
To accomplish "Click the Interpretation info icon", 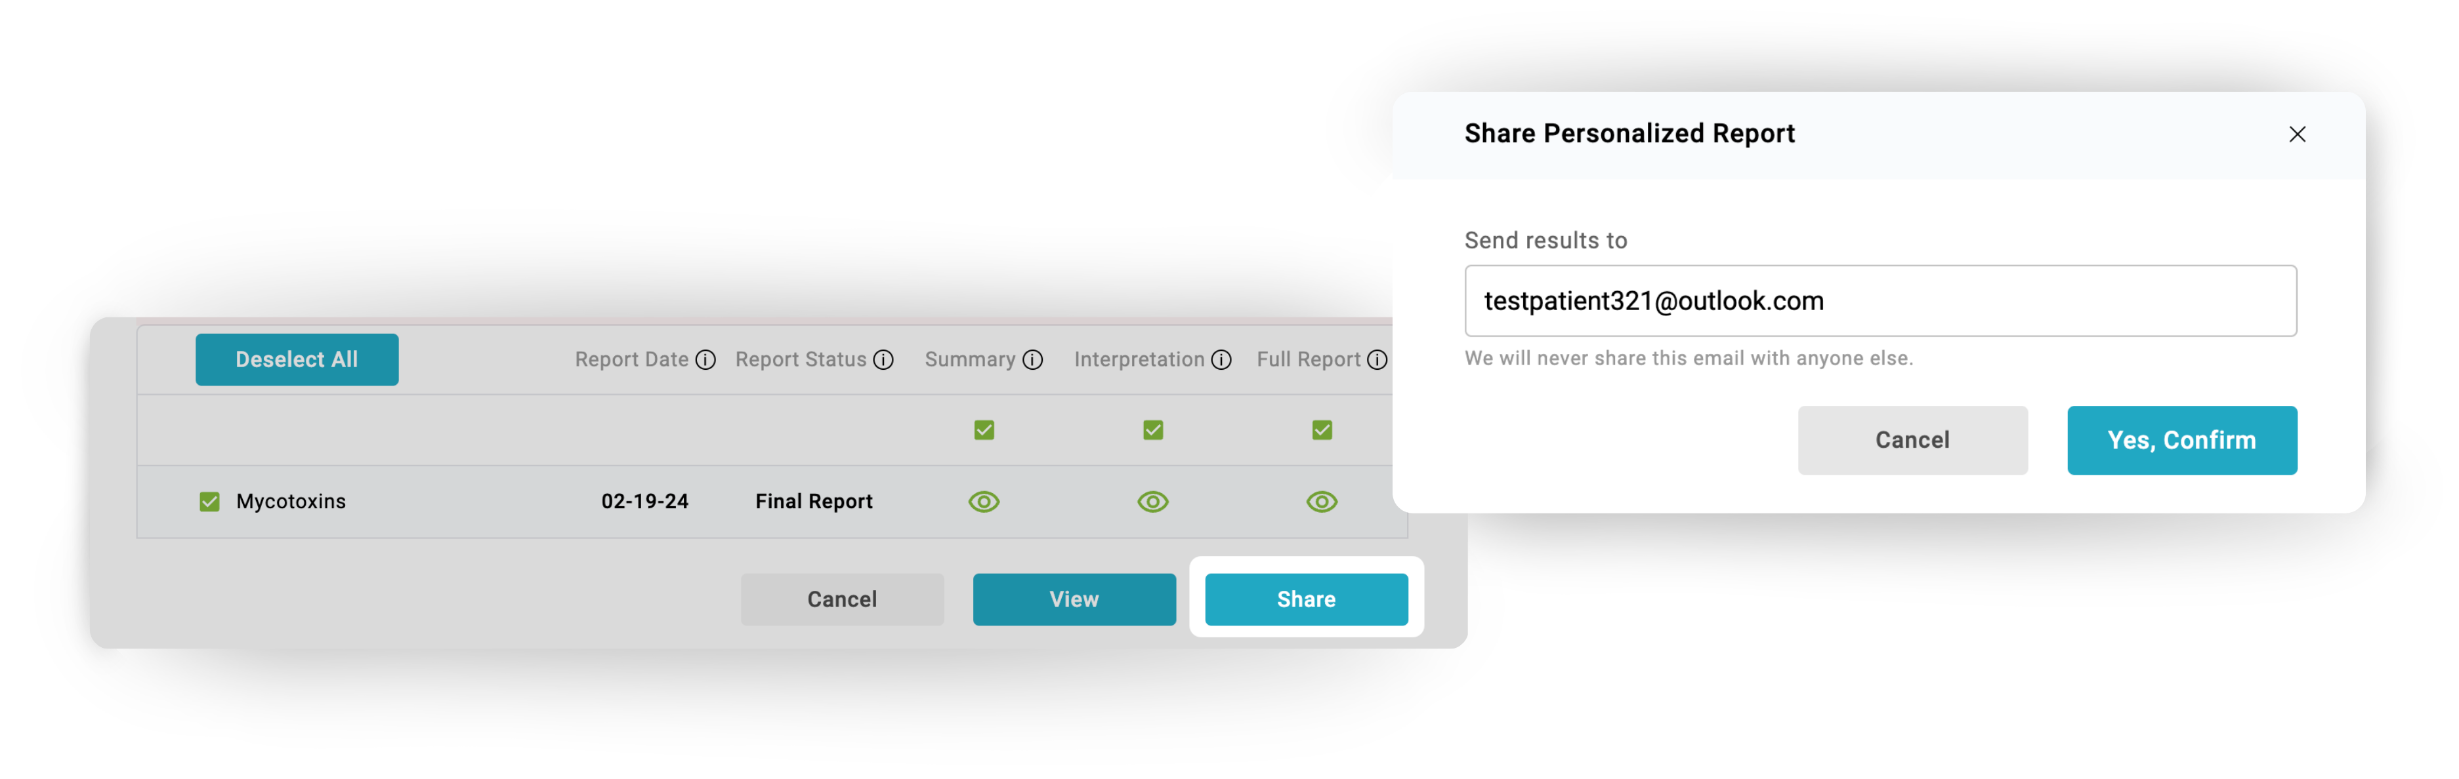I will point(1222,359).
